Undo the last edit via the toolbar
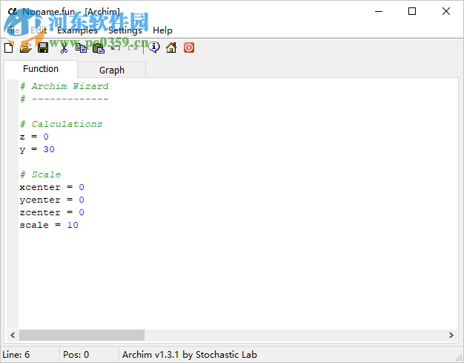This screenshot has width=464, height=363. (x=116, y=48)
